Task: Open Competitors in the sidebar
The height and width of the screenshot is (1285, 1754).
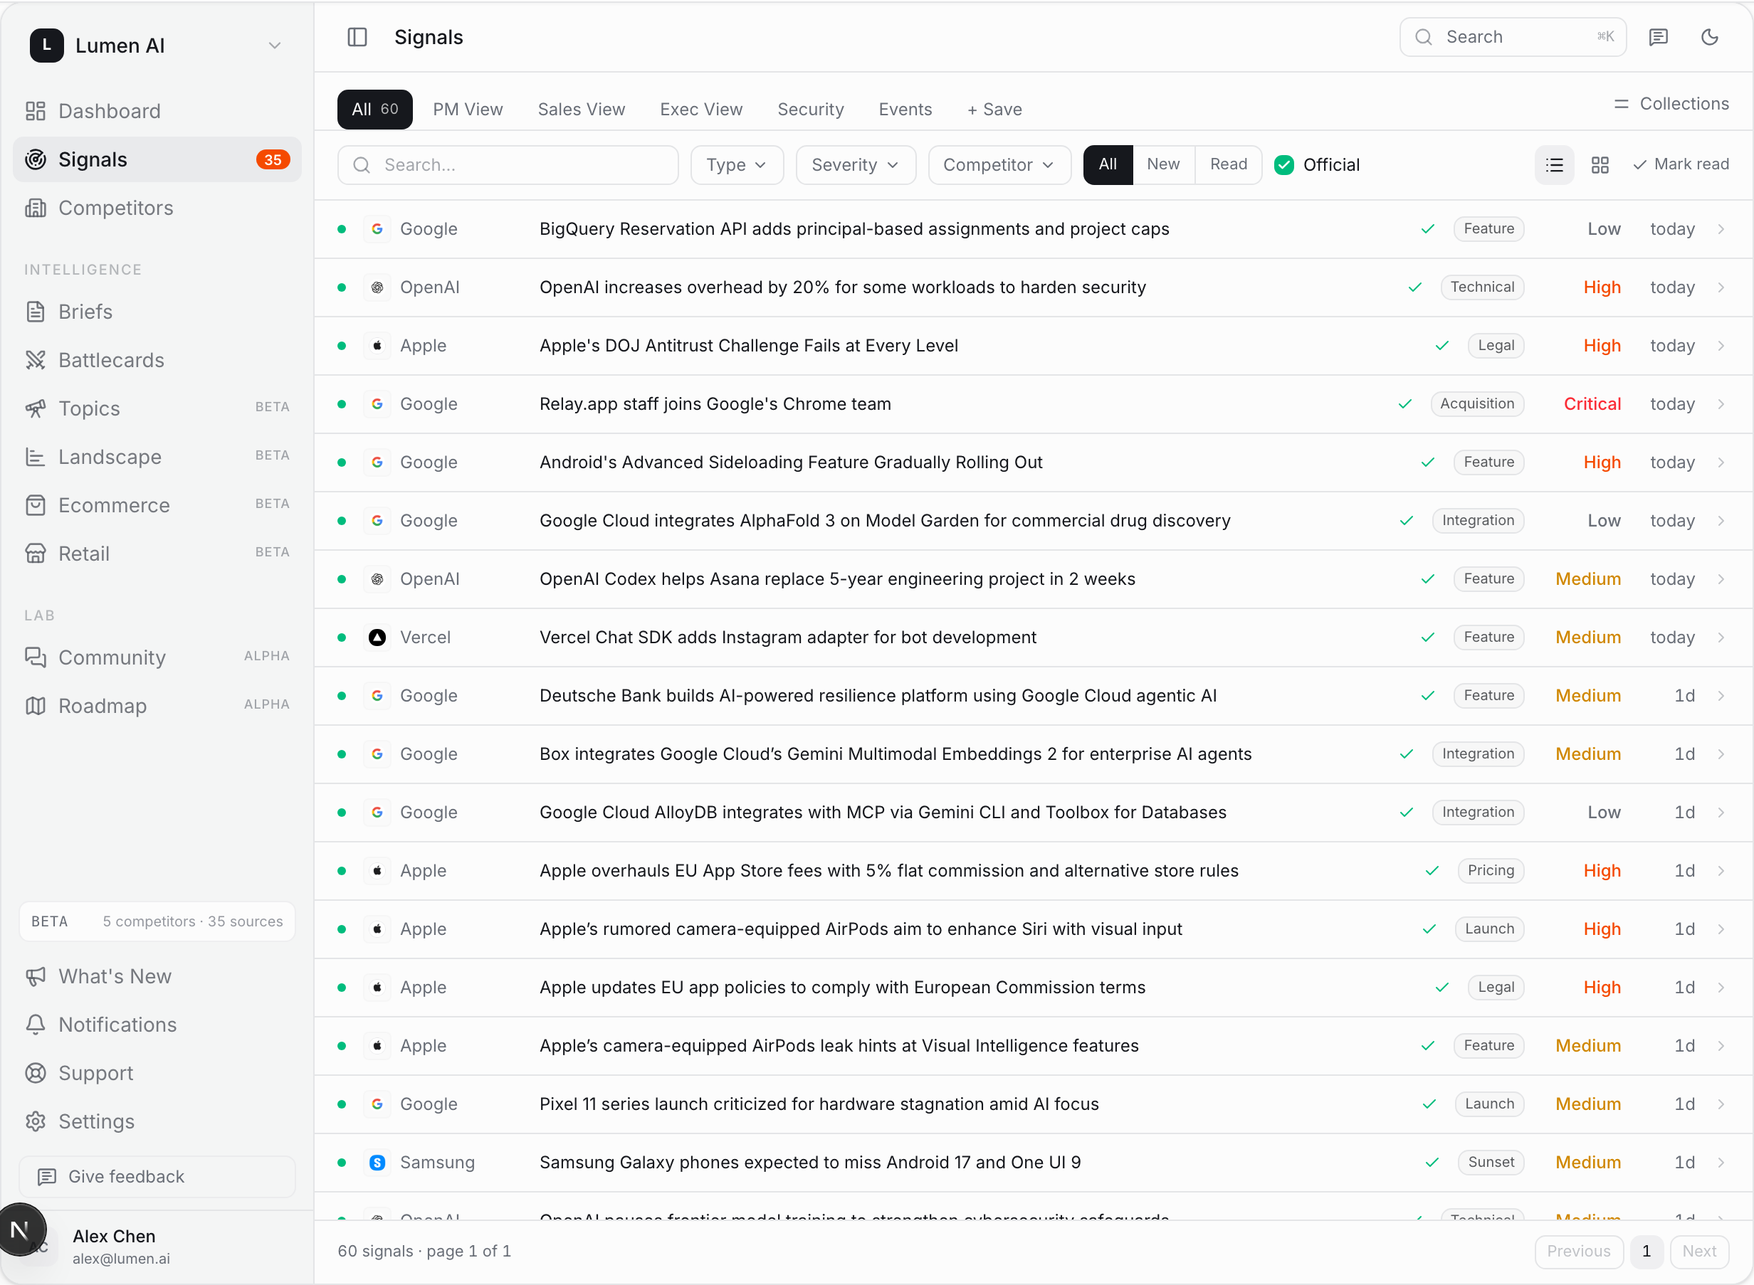Action: [x=157, y=208]
